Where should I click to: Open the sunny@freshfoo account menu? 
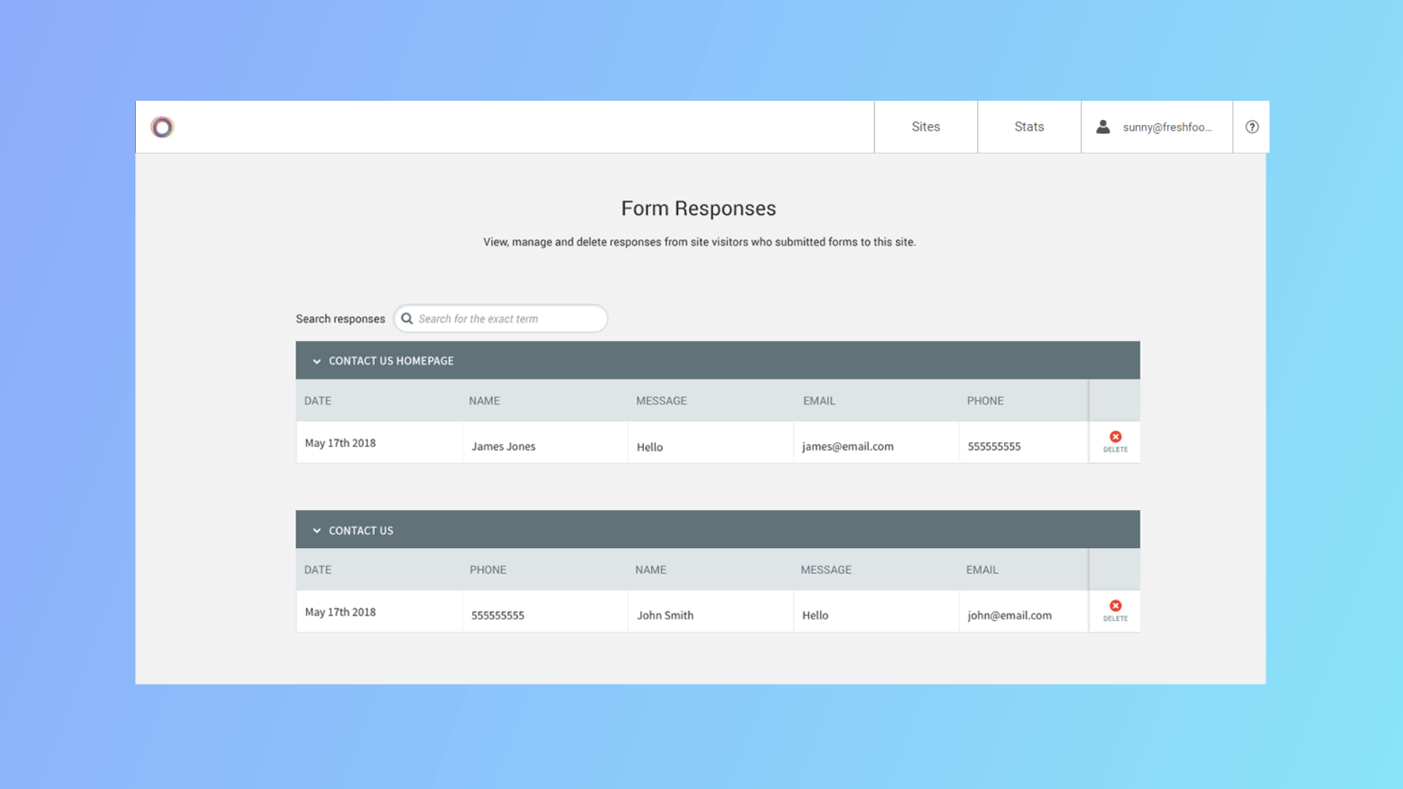(x=1157, y=127)
